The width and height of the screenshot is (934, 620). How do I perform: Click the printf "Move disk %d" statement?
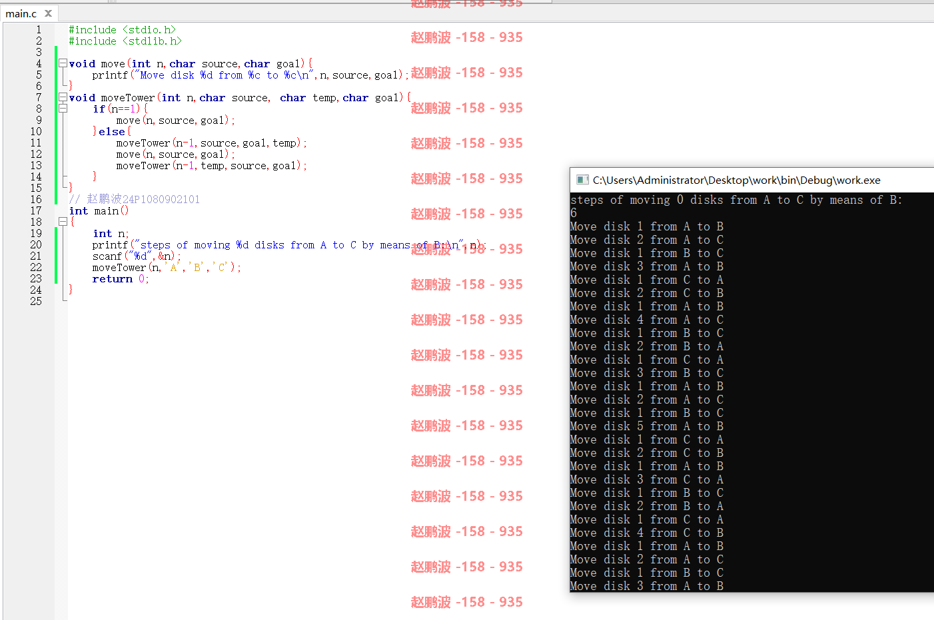[x=250, y=75]
